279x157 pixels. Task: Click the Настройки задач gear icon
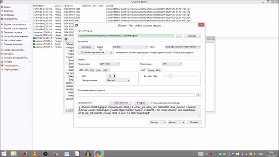click(x=2, y=40)
